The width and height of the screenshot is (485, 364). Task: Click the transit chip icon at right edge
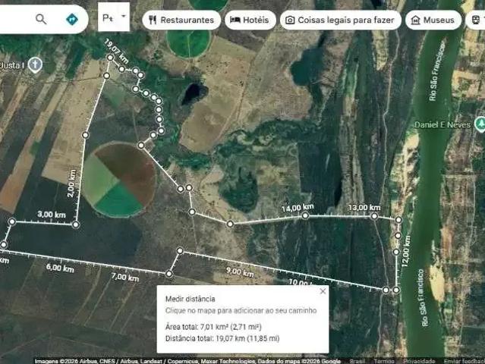(x=476, y=20)
